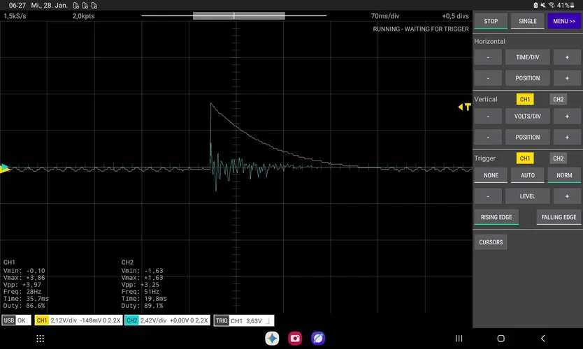
Task: Tap the vertical POSITION button
Action: (x=527, y=137)
